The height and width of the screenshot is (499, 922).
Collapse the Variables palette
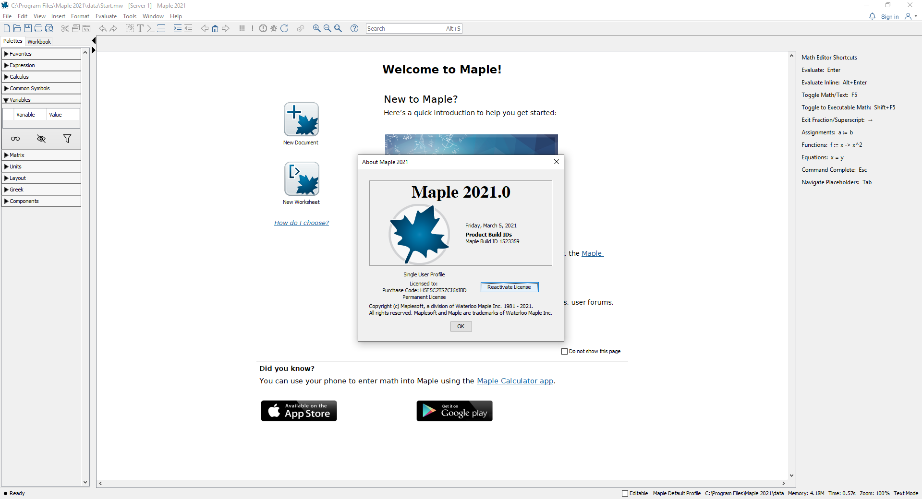(41, 100)
